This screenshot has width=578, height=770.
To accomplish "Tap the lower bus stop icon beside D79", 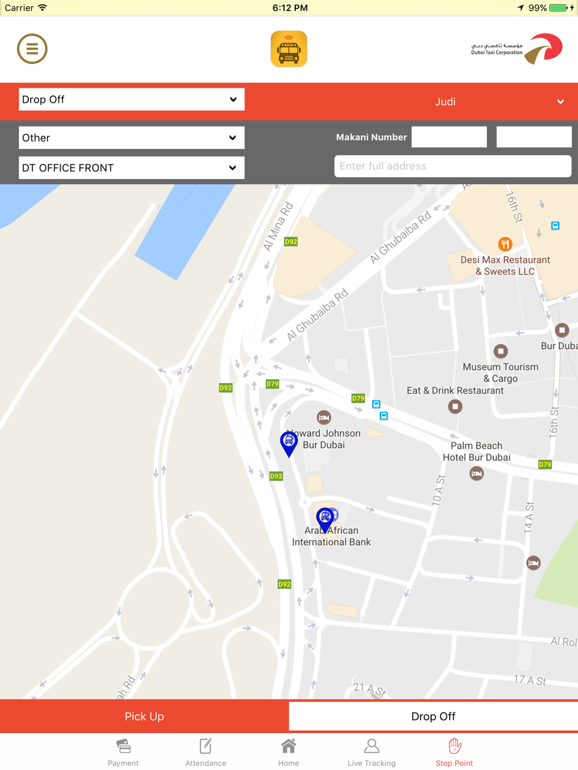I will pos(384,416).
